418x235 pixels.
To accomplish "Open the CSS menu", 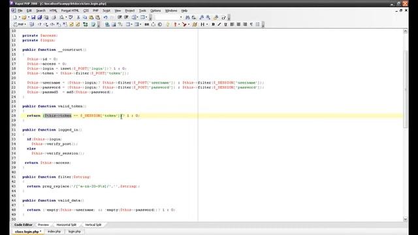I will tap(86, 10).
